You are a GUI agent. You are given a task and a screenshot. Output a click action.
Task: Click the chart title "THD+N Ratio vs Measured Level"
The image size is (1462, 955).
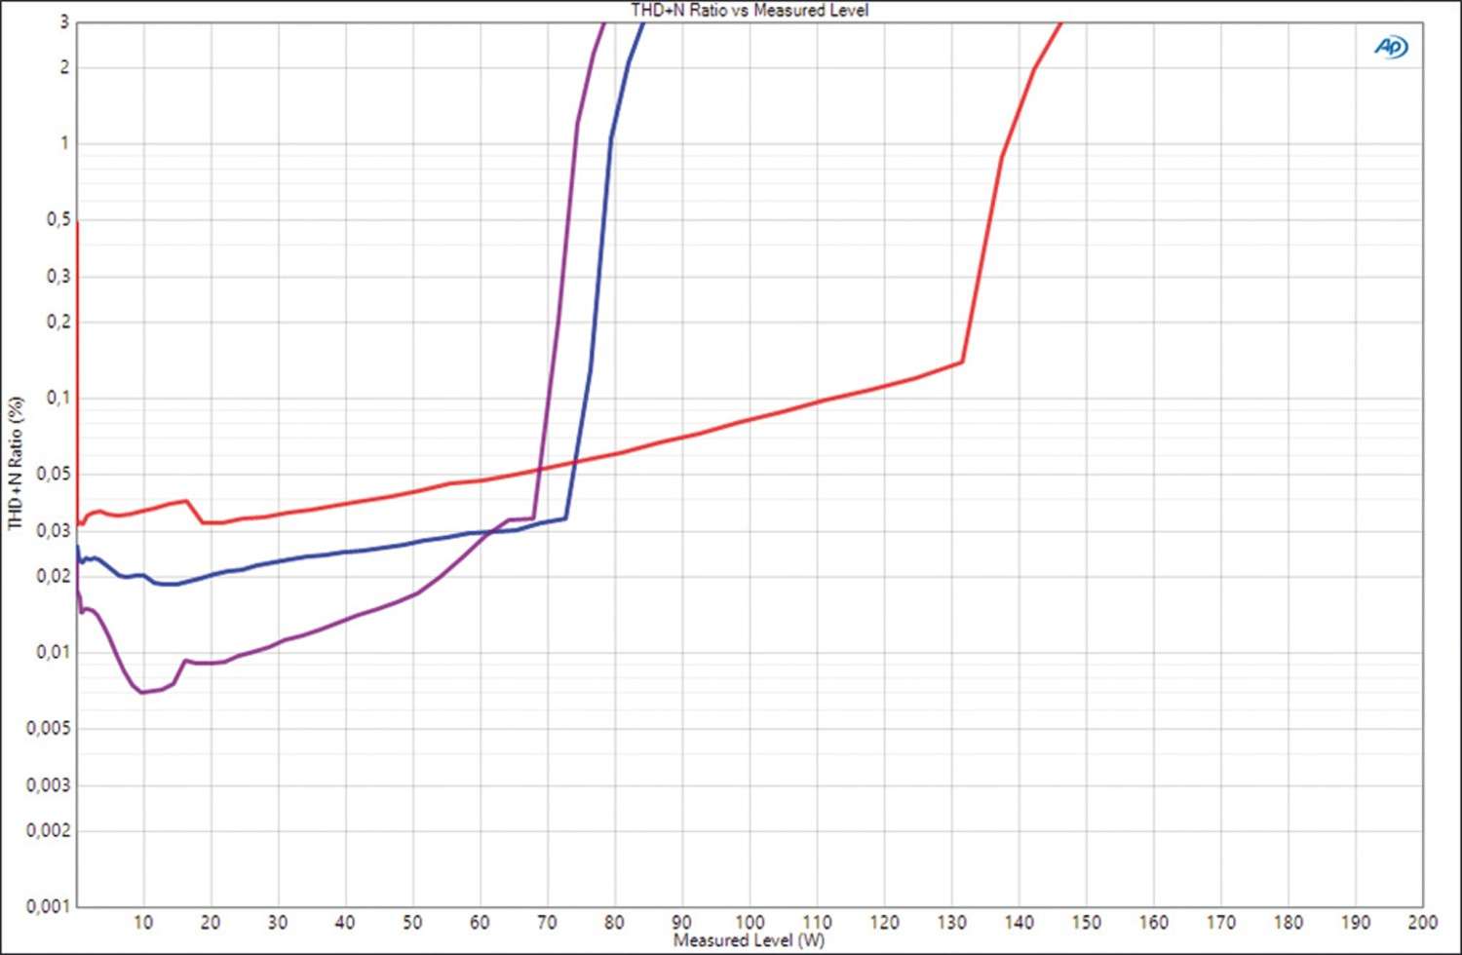tap(749, 10)
